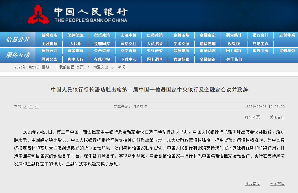Select 调查统计 from the menu
Viewport: 298px width, 193px height.
[x=234, y=35]
